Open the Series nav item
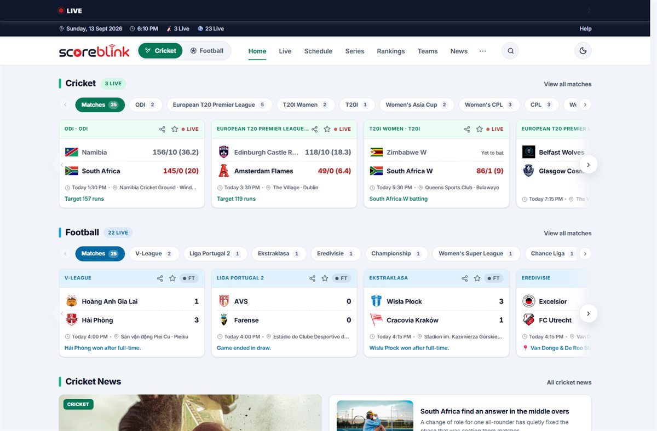The width and height of the screenshot is (657, 431). (x=355, y=51)
